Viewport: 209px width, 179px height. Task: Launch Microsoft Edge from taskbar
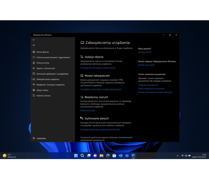(x=108, y=156)
